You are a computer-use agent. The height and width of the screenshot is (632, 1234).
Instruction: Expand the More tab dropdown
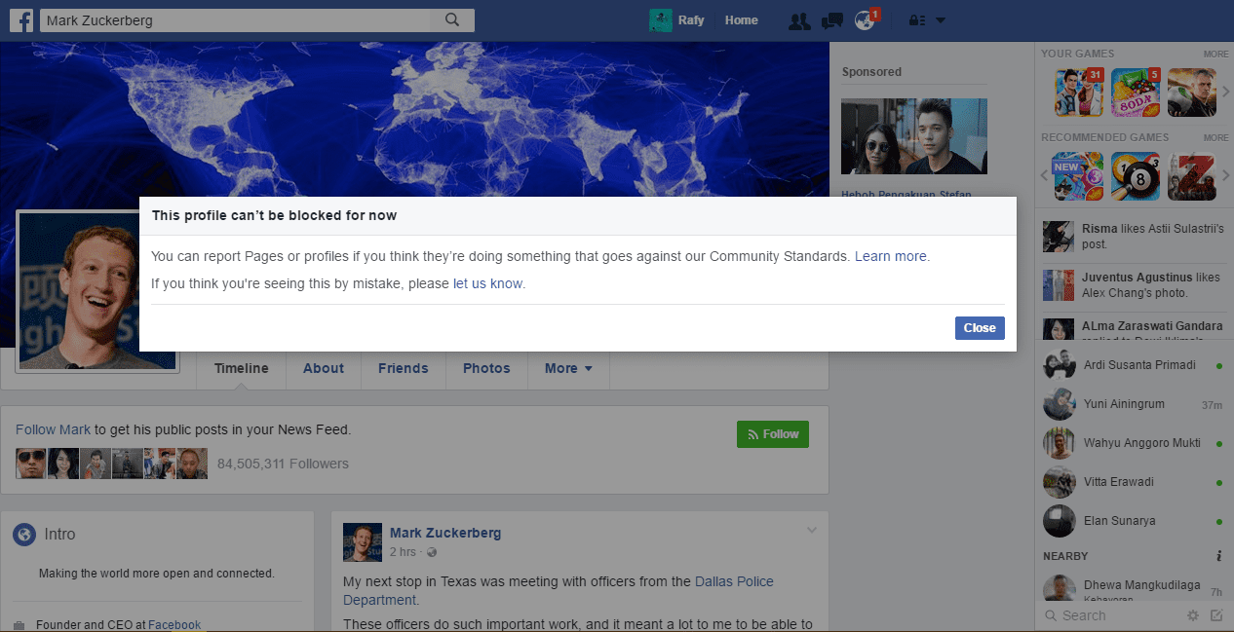pyautogui.click(x=568, y=368)
